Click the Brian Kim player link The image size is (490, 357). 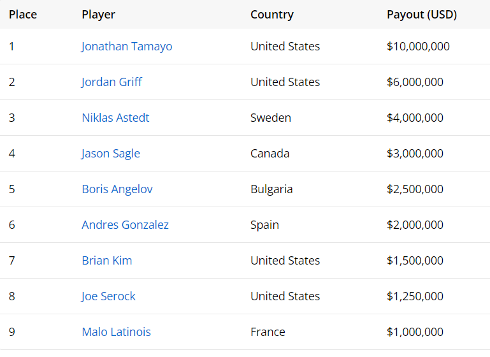pyautogui.click(x=106, y=261)
